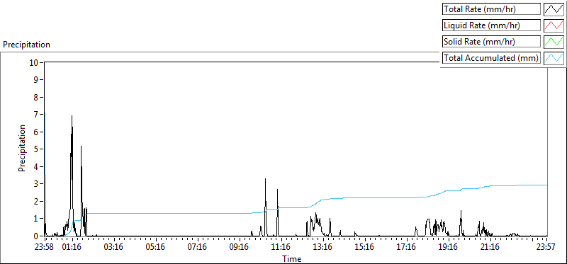The height and width of the screenshot is (264, 567).
Task: Click the Total Rate black line icon
Action: tap(554, 9)
